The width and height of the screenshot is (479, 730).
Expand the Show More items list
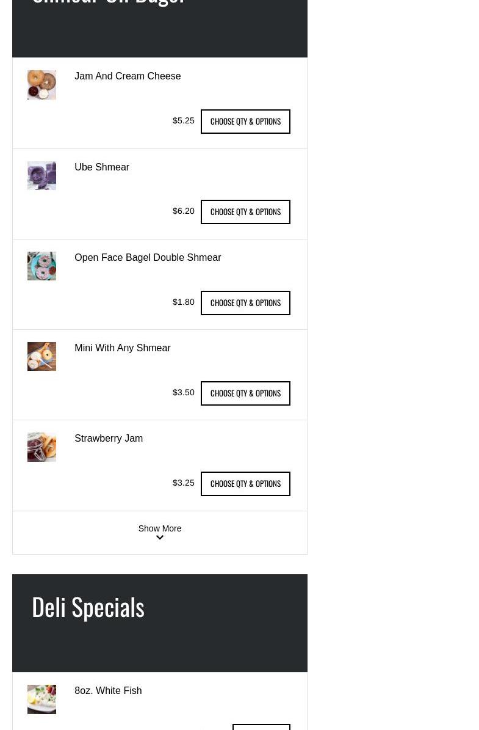click(x=159, y=528)
